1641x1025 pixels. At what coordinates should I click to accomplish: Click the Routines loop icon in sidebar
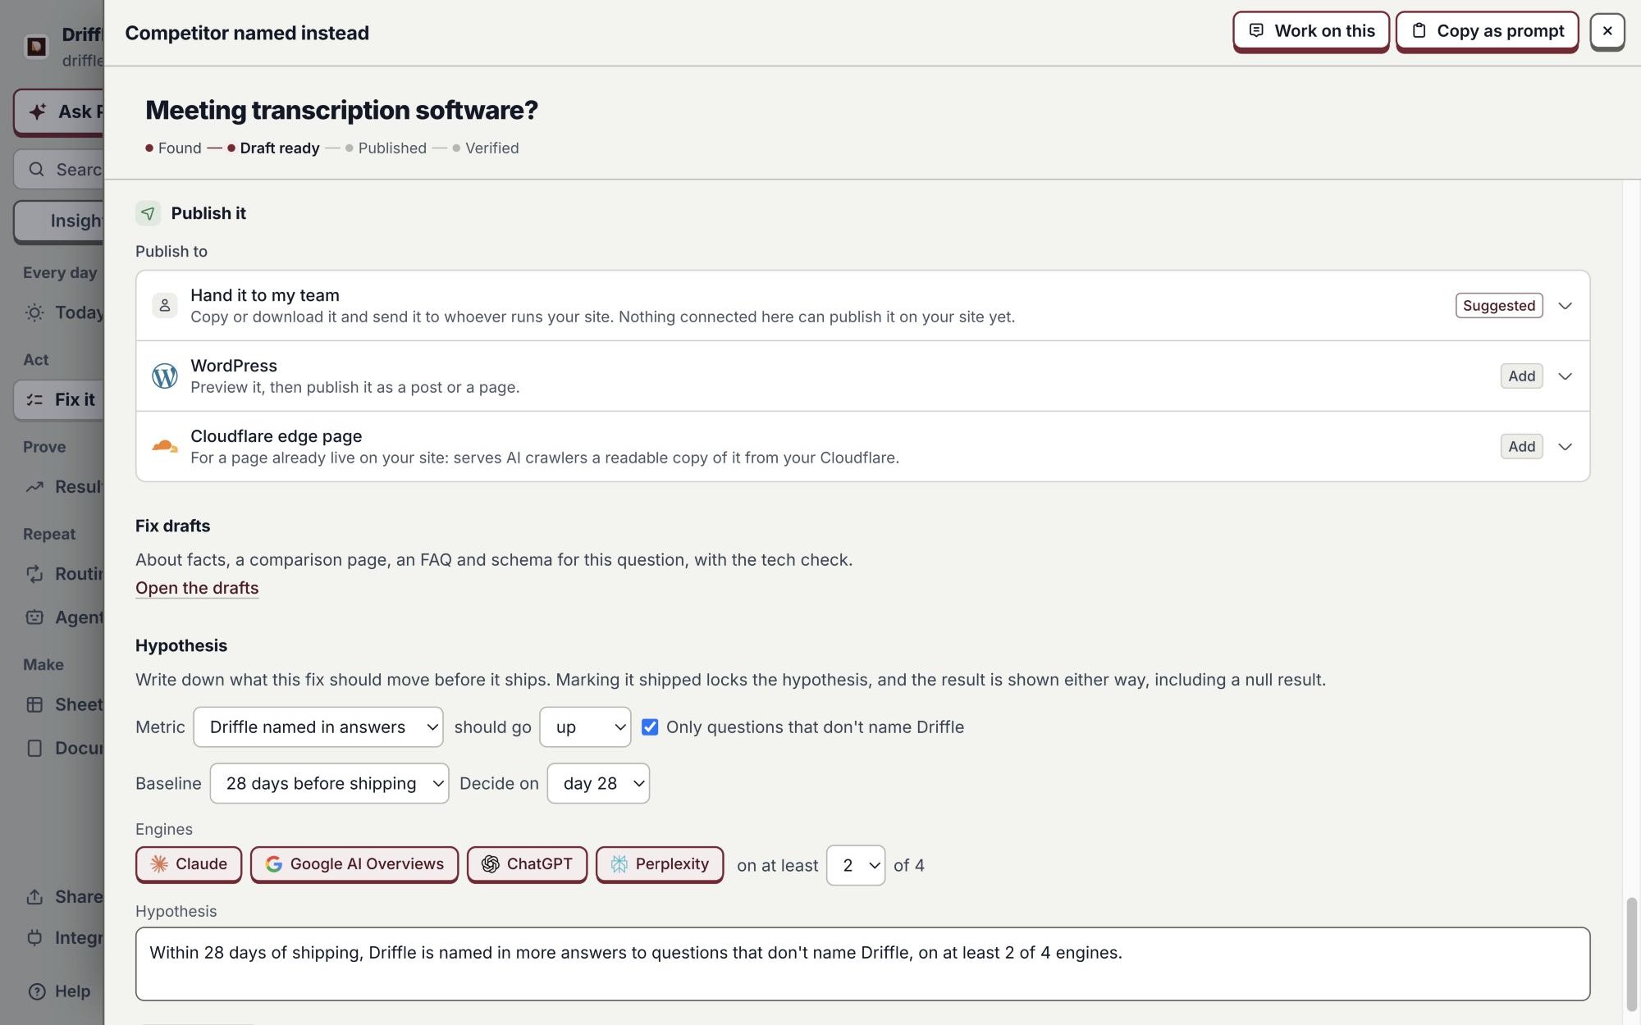point(34,574)
